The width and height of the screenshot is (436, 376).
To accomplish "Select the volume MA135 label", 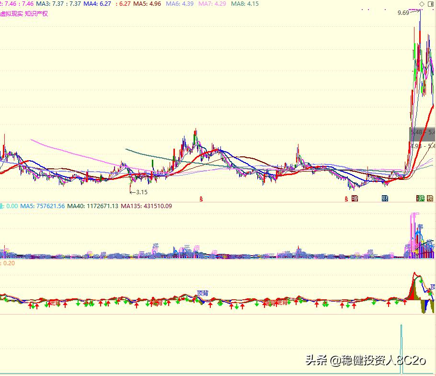I will 146,206.
